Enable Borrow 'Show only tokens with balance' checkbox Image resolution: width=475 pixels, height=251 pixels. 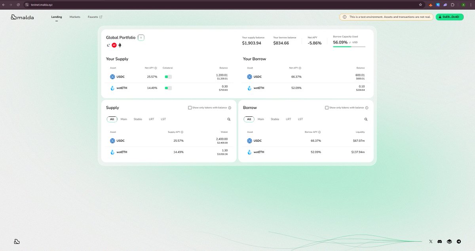pyautogui.click(x=327, y=108)
